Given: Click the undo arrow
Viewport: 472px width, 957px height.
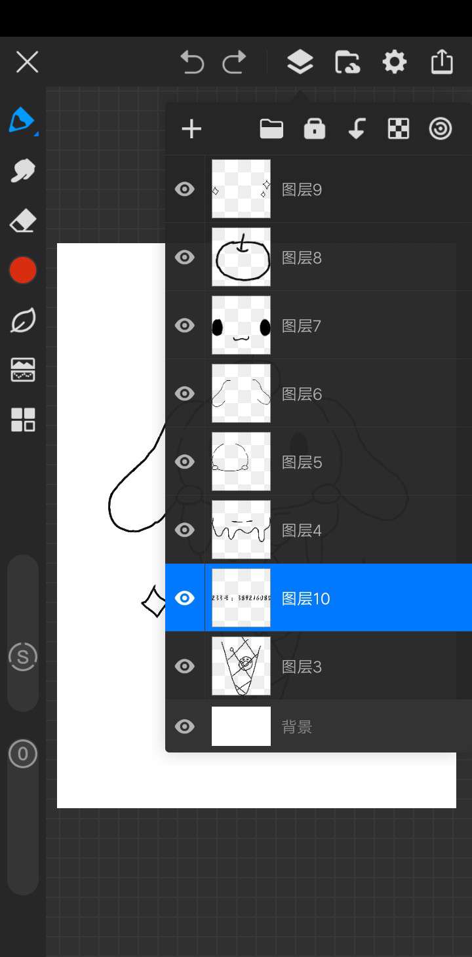Looking at the screenshot, I should 192,62.
